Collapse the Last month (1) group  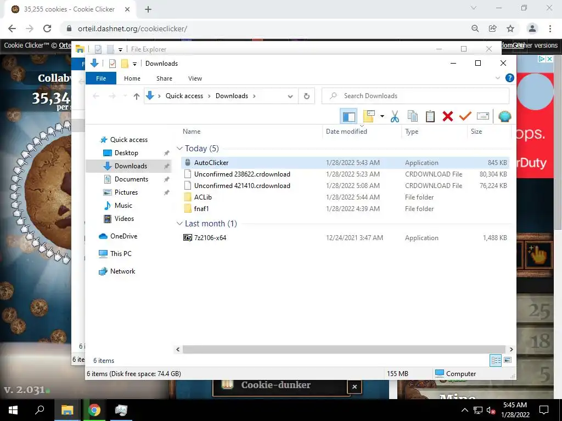[x=179, y=224]
